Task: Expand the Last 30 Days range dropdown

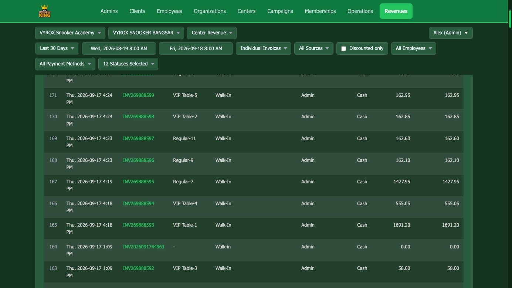Action: pyautogui.click(x=57, y=48)
